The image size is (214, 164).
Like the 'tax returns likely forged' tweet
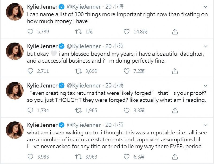pos(127,111)
